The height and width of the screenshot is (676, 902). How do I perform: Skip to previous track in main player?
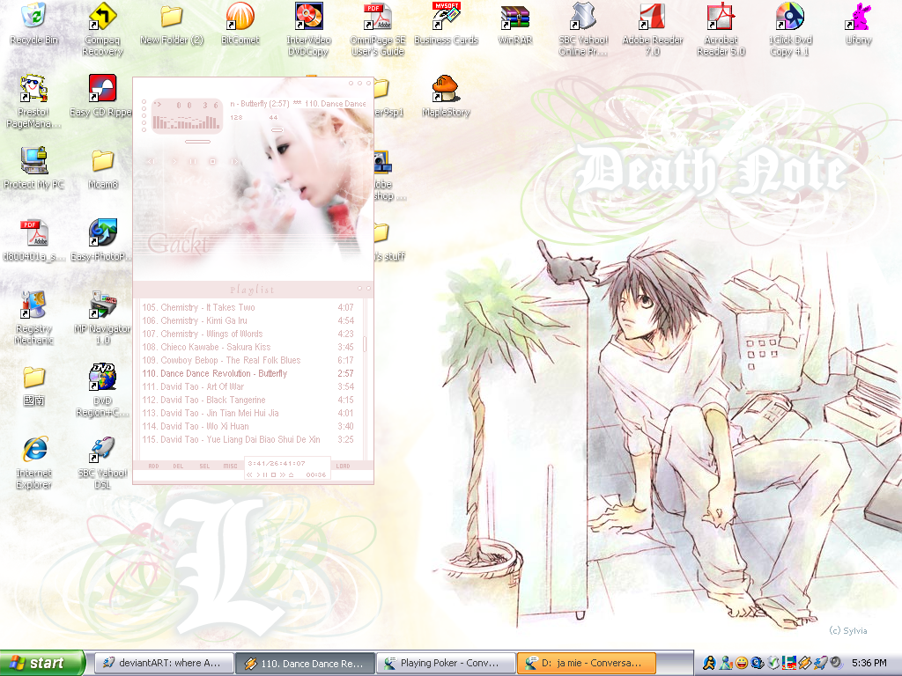coord(151,162)
